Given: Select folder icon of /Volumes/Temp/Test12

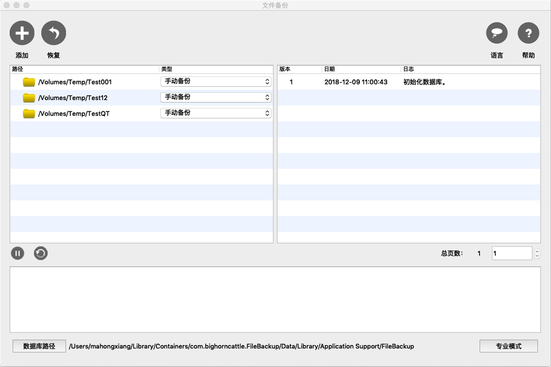Looking at the screenshot, I should coord(29,98).
